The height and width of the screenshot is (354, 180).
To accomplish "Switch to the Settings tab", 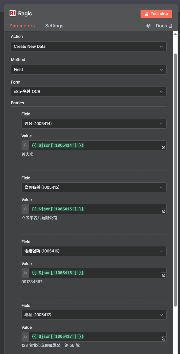I will click(54, 26).
